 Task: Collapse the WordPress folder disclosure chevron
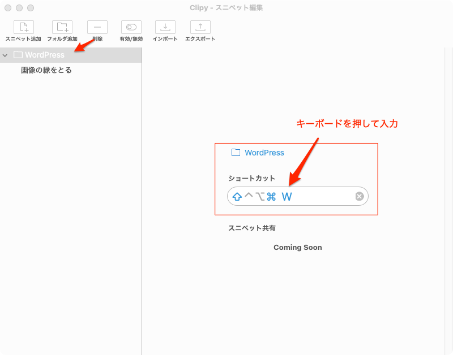point(5,55)
